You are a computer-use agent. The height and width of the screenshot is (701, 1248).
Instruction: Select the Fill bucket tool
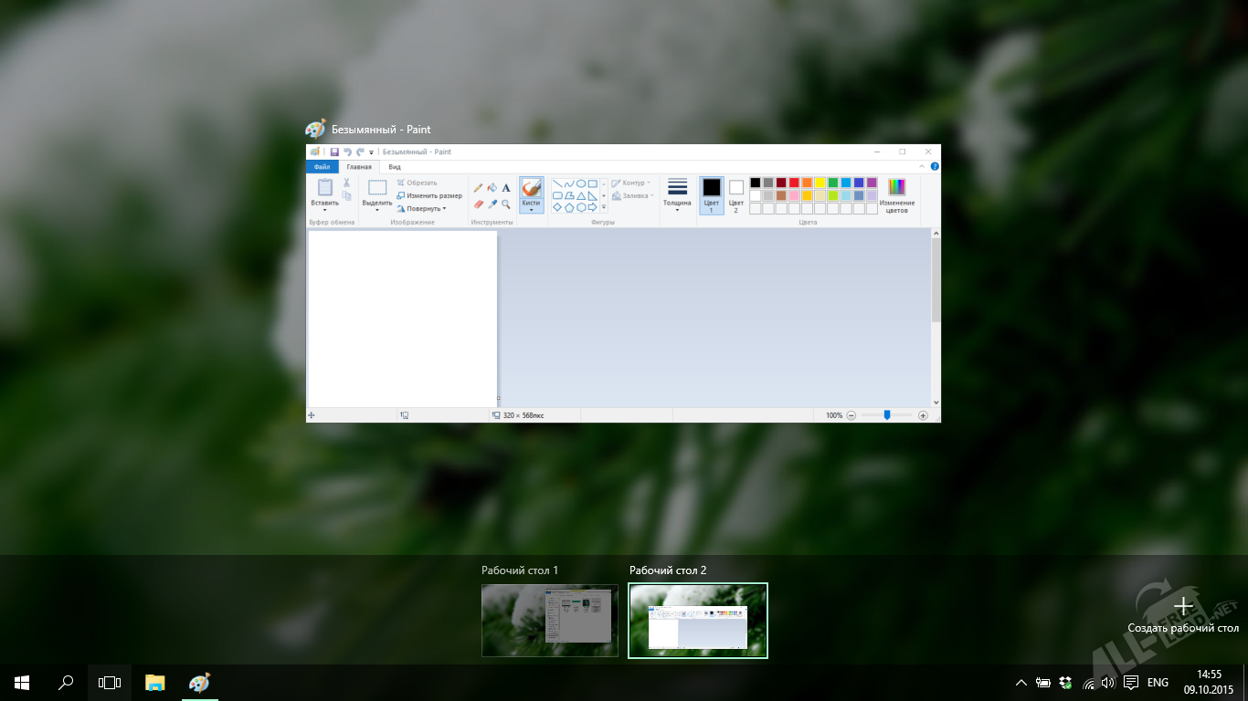pos(492,188)
